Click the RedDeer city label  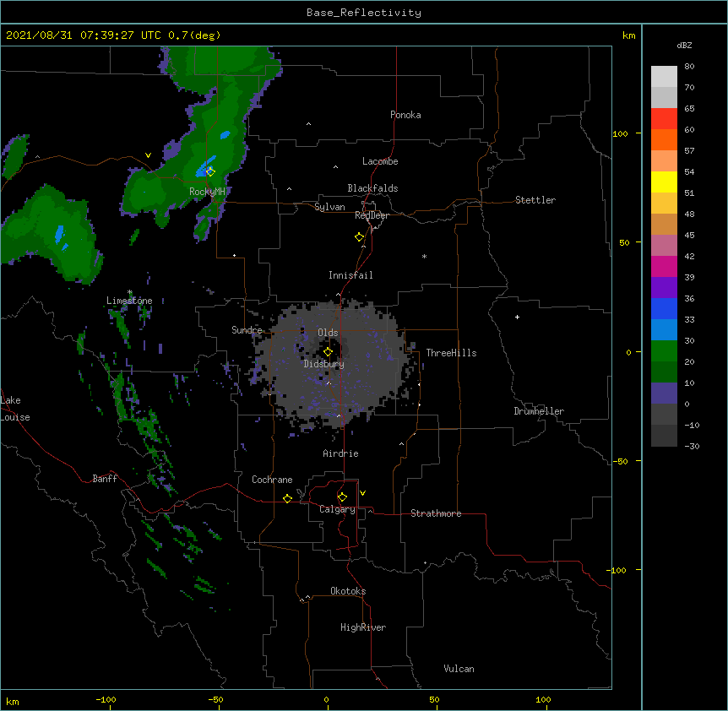pyautogui.click(x=372, y=215)
